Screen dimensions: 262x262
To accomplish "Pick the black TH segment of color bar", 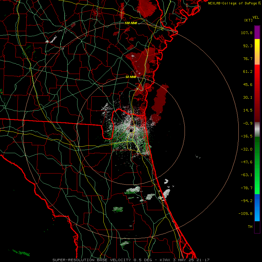I will point(257,227).
